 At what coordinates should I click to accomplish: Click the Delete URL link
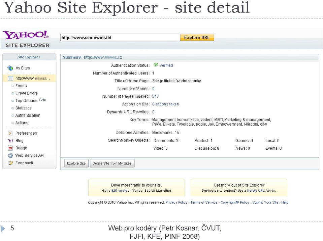(x=256, y=191)
